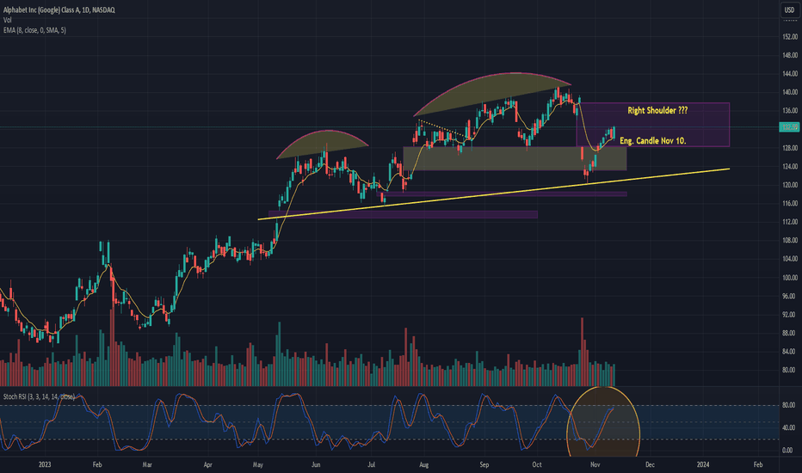This screenshot has width=802, height=473.
Task: Click the 80.00 Stoch RSI scale label
Action: (x=789, y=405)
